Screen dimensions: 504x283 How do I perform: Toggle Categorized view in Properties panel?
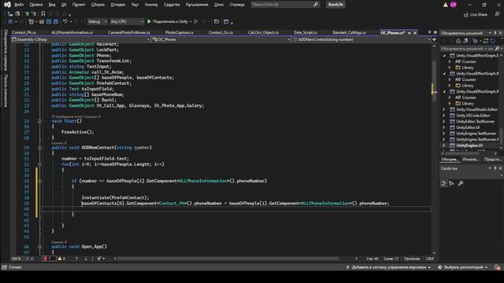coord(444,183)
